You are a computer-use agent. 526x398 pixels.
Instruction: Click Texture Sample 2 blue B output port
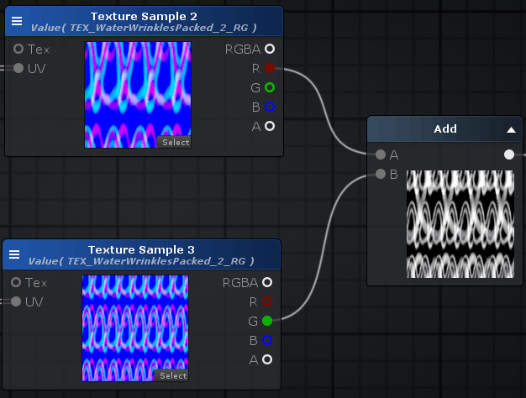270,107
